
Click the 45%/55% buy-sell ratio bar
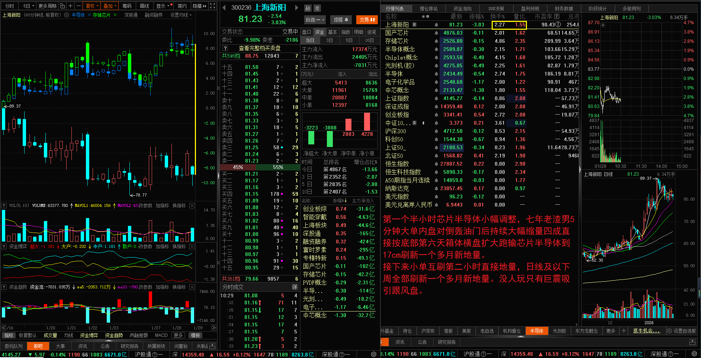coord(260,167)
